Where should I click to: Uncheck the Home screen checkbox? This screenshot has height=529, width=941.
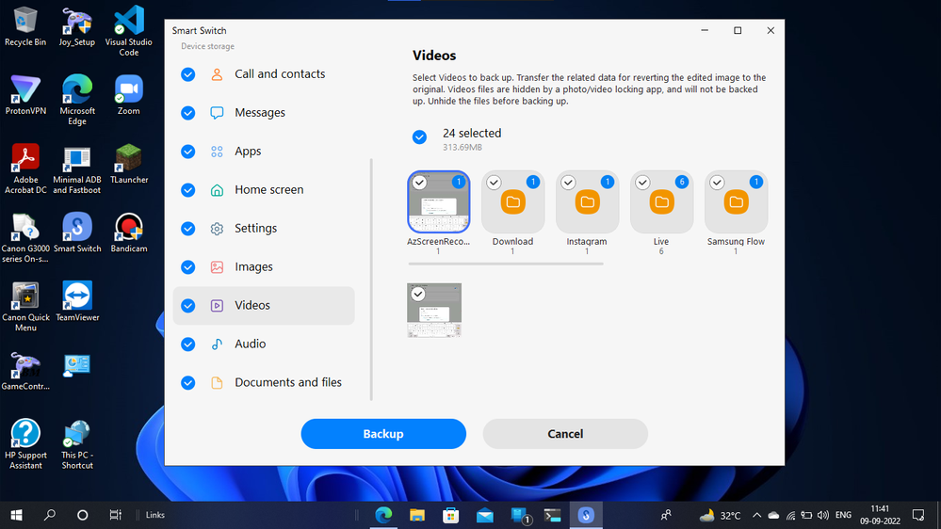click(187, 190)
